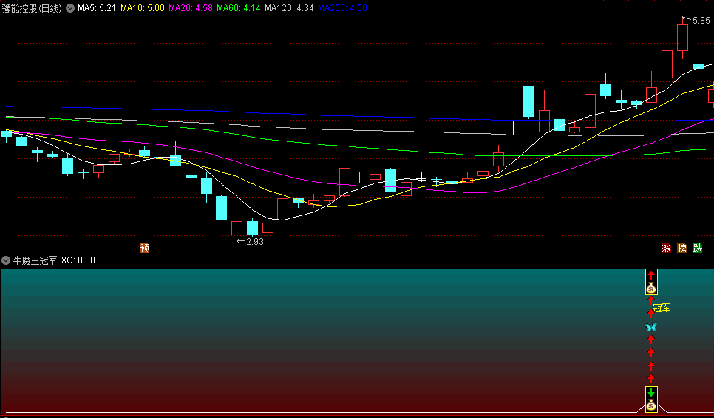Click the blue MA250: 4.50 label

(342, 8)
